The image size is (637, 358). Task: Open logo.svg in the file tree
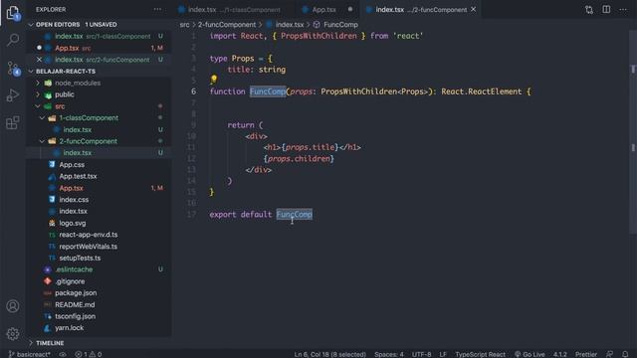tap(99, 223)
